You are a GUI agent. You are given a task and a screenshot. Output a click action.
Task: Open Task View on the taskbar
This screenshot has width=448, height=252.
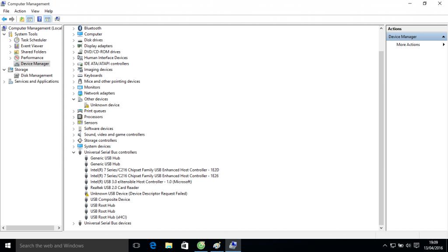point(136,245)
